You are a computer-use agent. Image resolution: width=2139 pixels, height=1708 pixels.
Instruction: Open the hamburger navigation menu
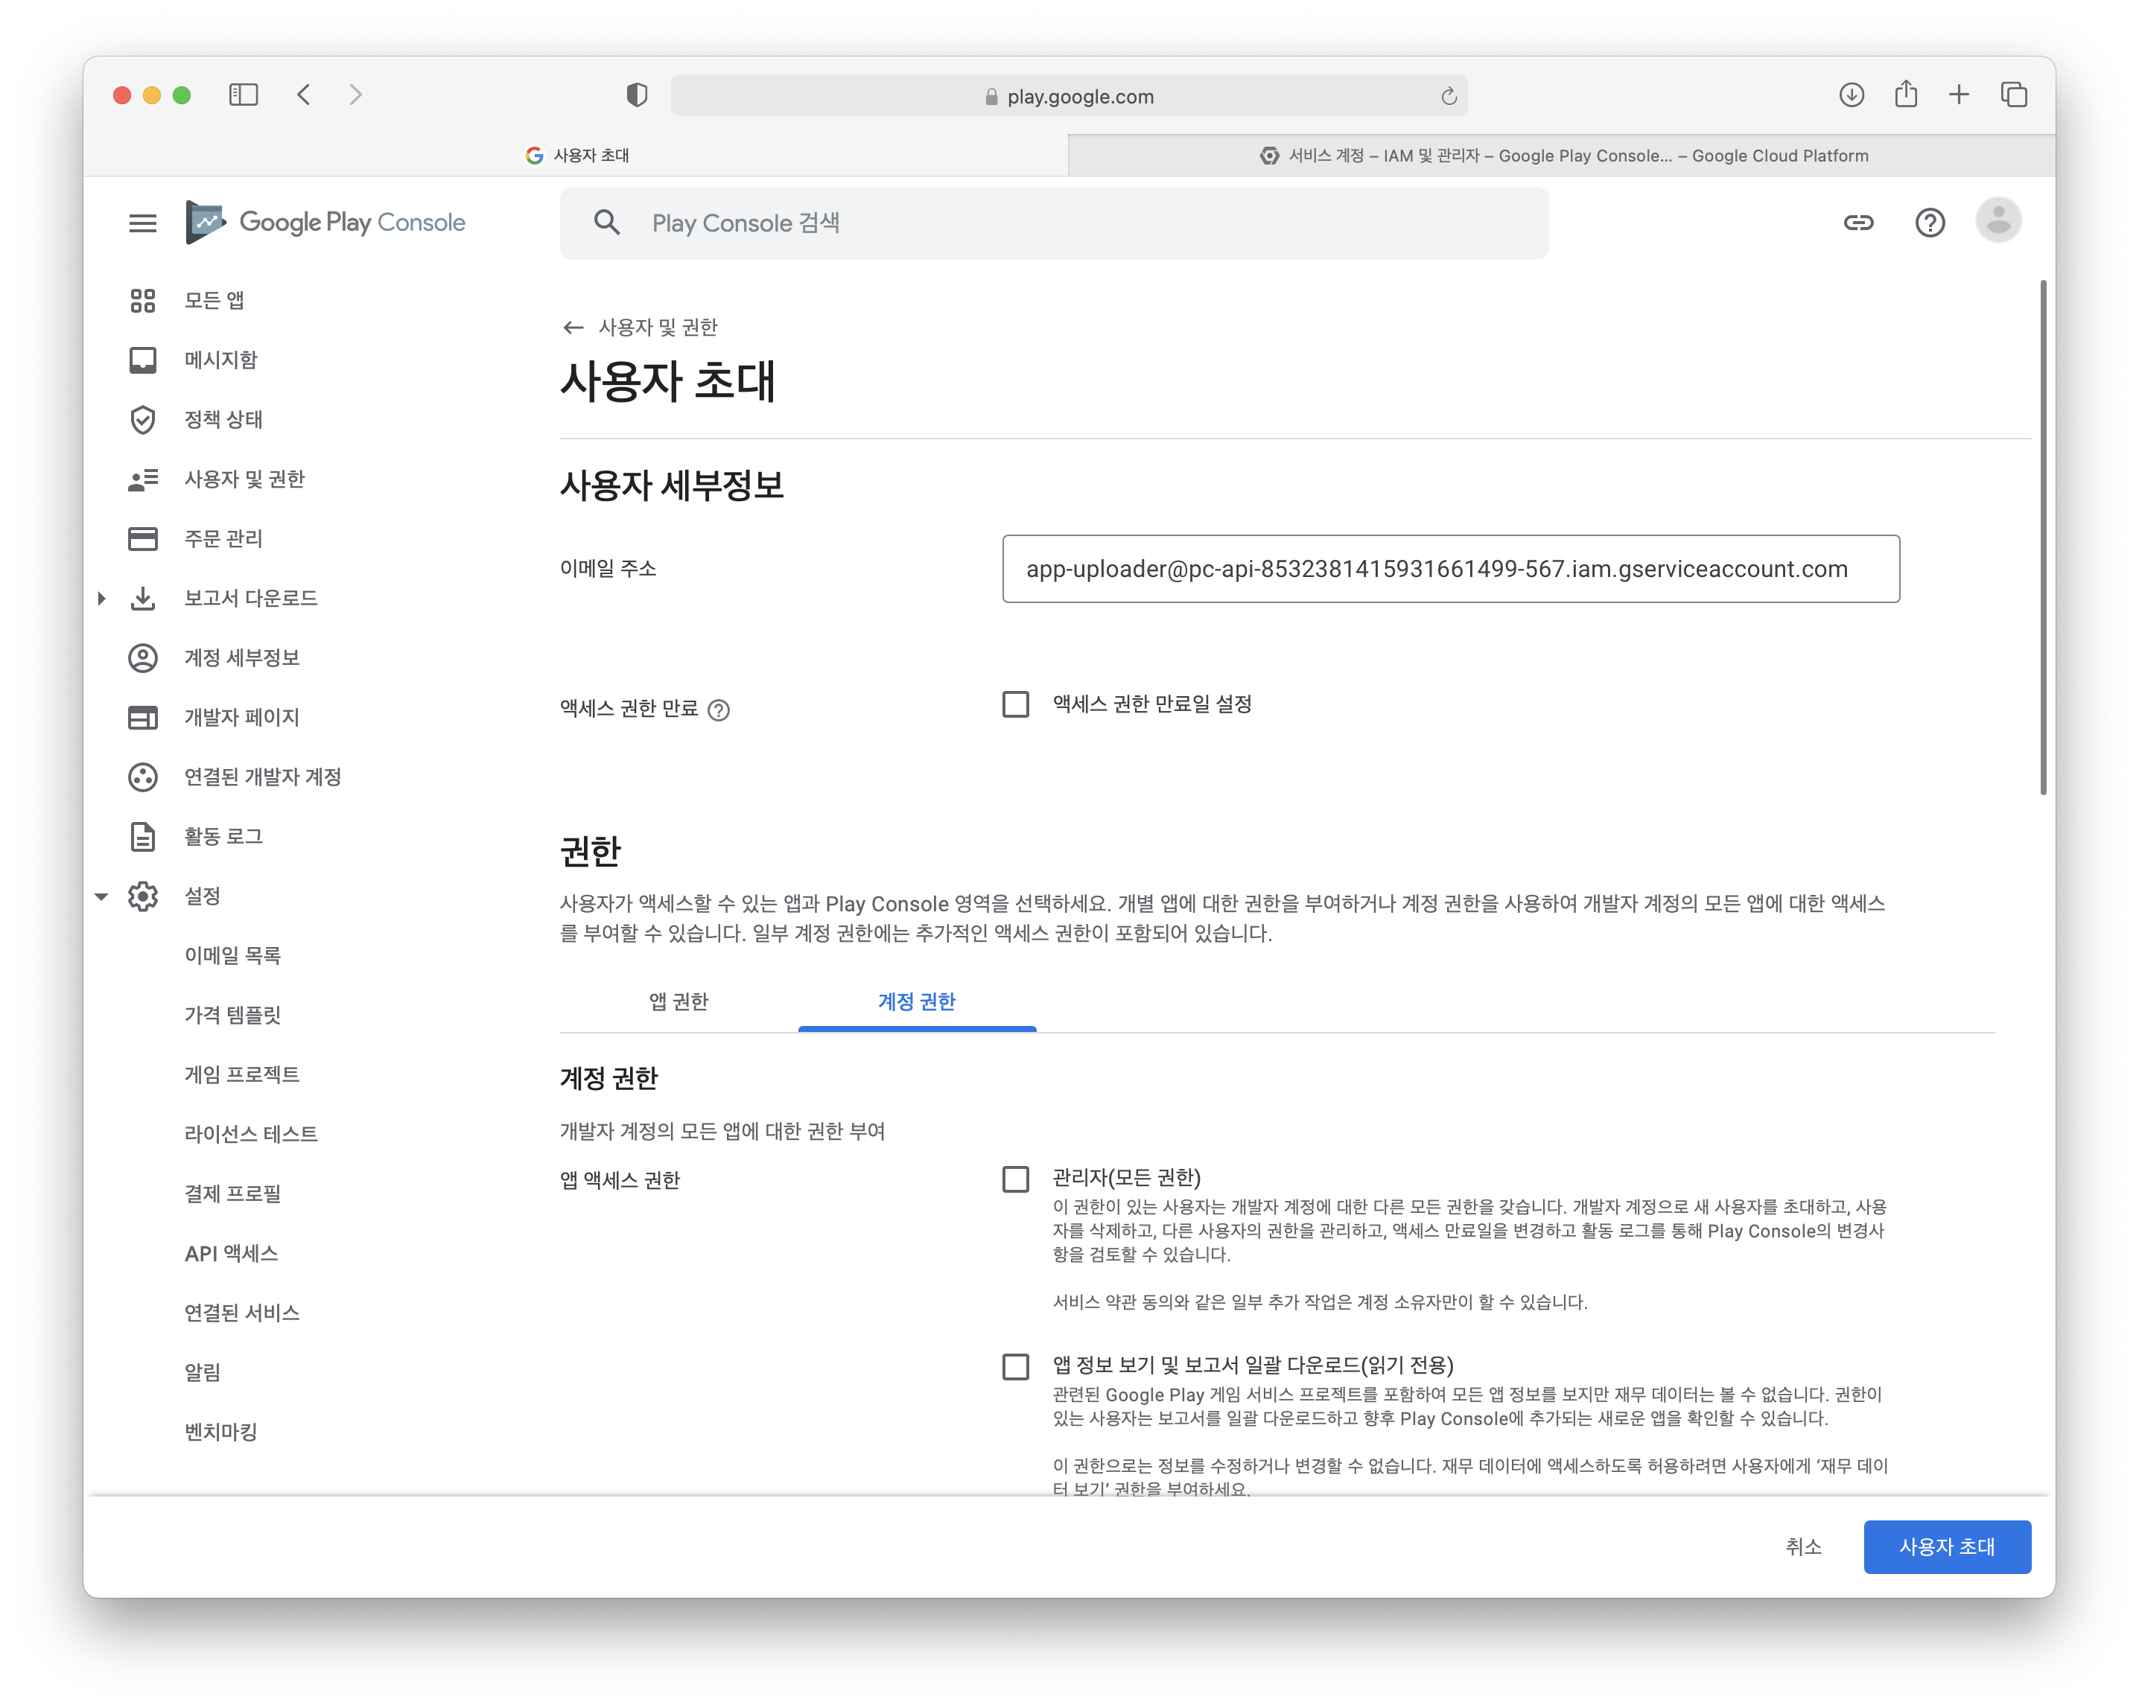click(143, 223)
